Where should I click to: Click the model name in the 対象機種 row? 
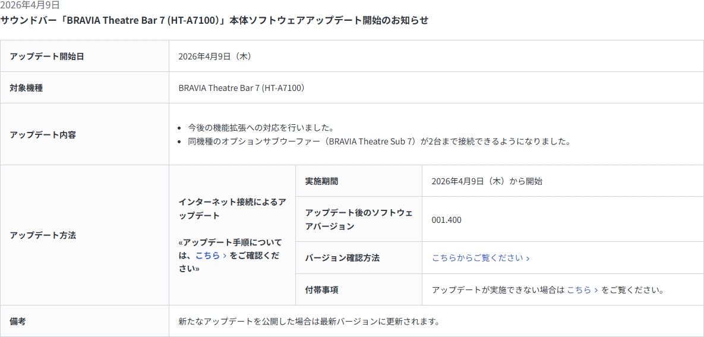tap(241, 88)
